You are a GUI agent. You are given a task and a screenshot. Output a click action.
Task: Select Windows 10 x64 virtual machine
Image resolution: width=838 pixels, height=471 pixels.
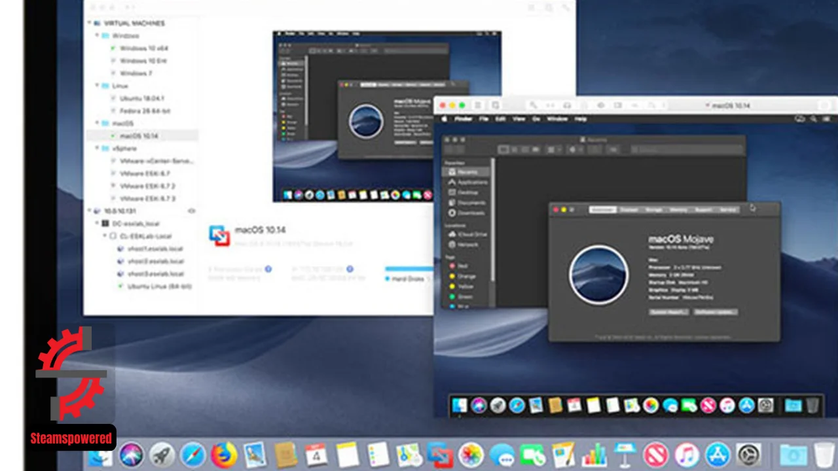[x=143, y=48]
